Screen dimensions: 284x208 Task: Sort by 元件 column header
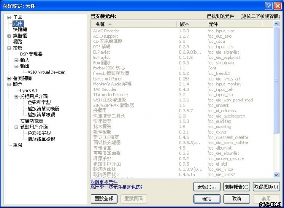click(233, 24)
